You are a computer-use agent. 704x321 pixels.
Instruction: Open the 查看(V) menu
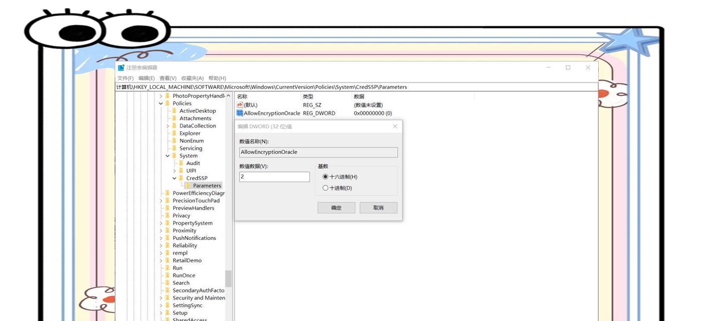pyautogui.click(x=168, y=78)
